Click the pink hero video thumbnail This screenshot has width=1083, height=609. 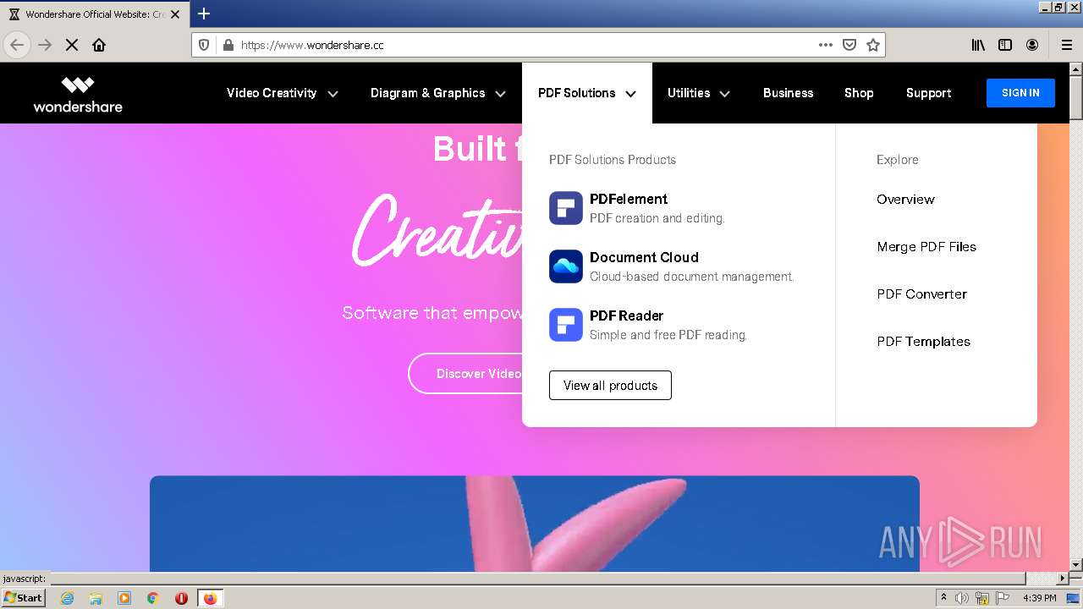[535, 524]
